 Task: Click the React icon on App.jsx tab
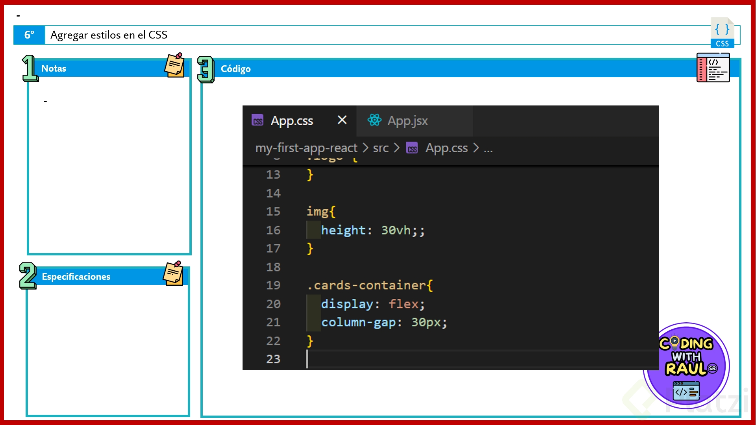tap(374, 120)
